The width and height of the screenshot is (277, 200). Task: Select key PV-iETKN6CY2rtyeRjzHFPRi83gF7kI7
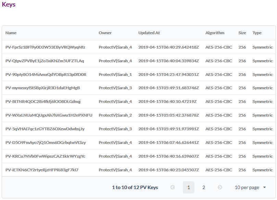click(42, 170)
